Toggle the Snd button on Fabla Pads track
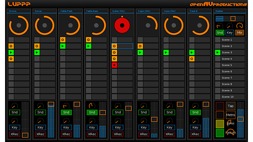 (x=66, y=112)
